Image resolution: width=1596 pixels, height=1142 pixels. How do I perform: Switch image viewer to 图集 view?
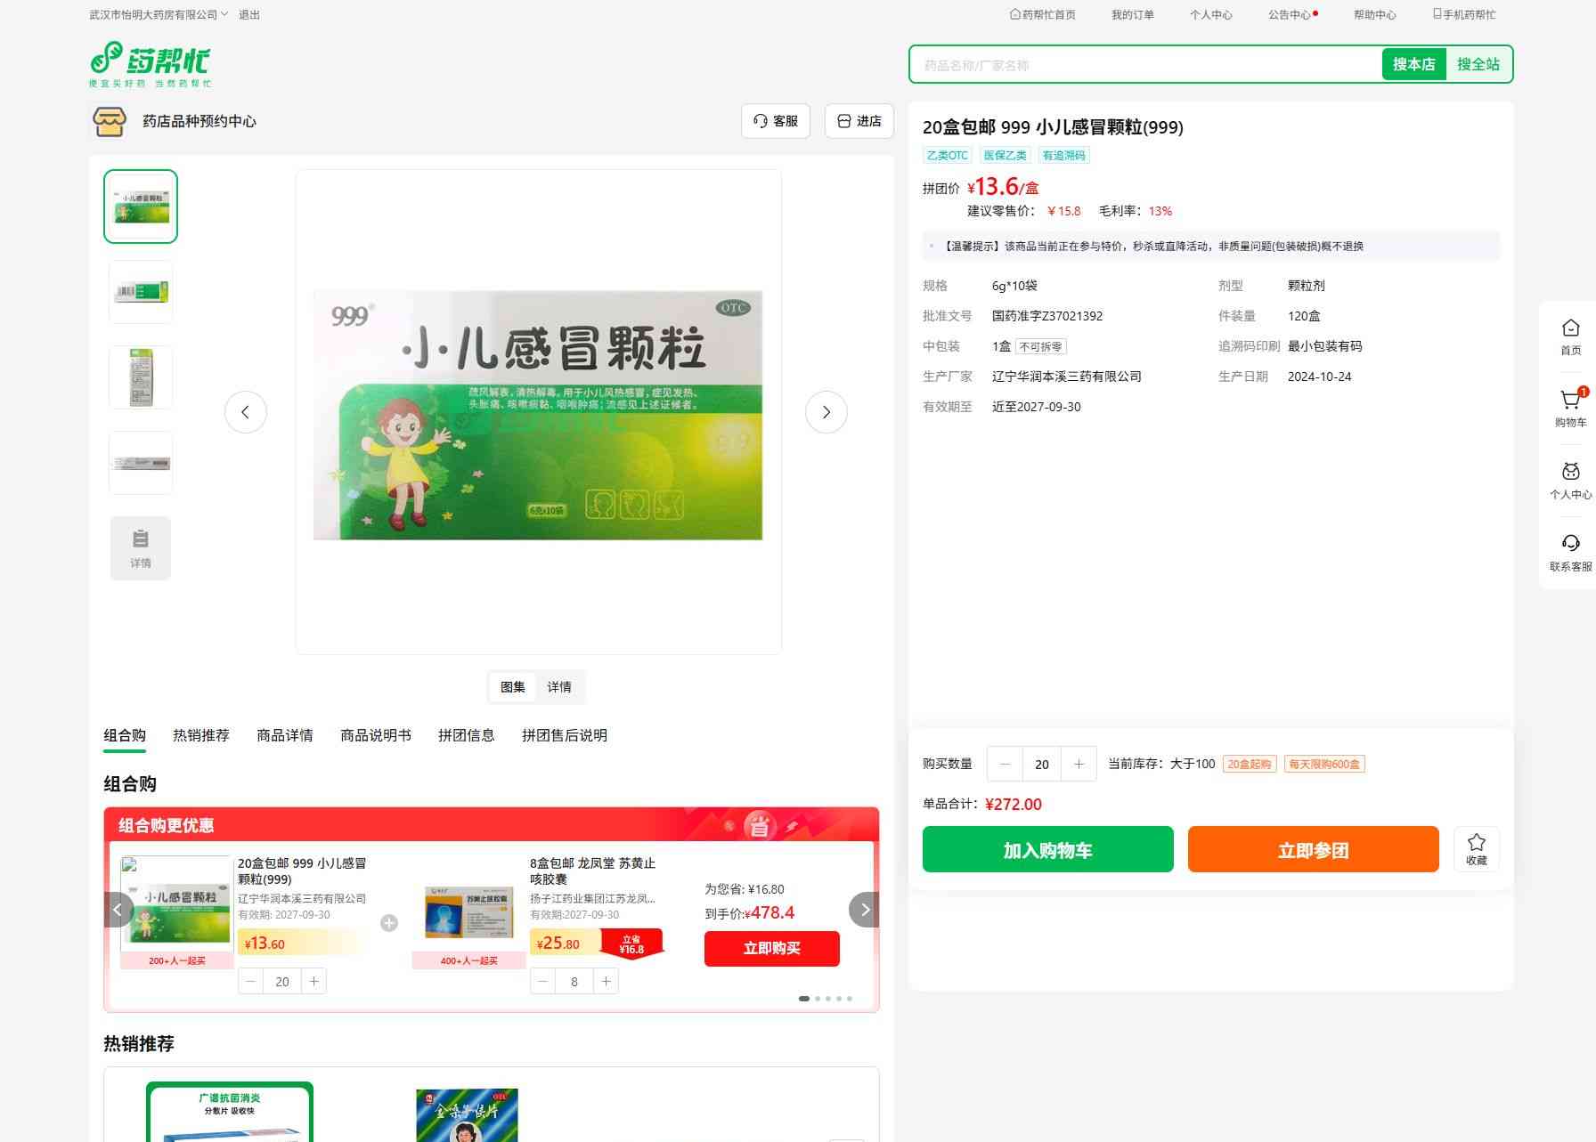[513, 687]
